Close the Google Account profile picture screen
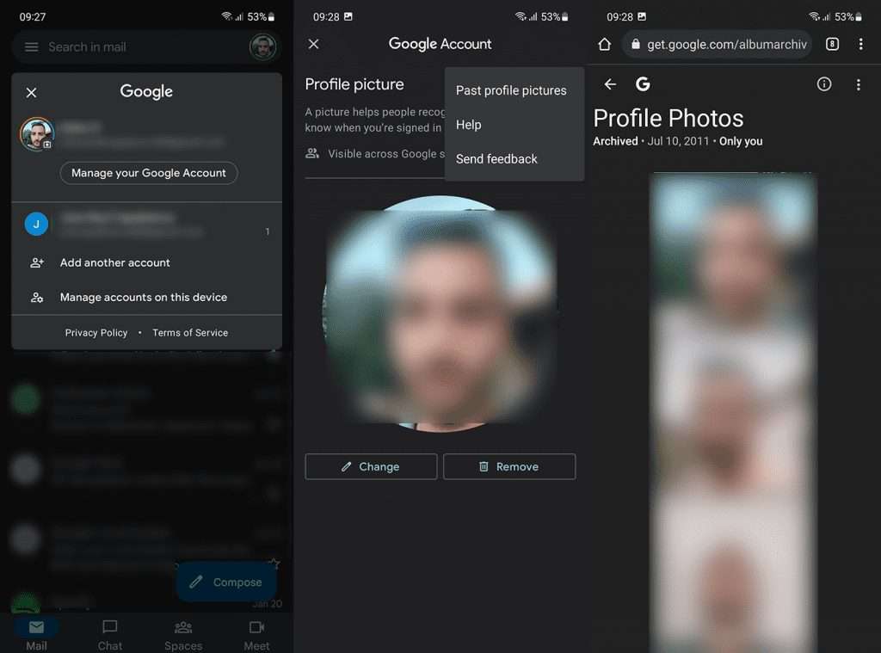The width and height of the screenshot is (881, 653). 313,44
